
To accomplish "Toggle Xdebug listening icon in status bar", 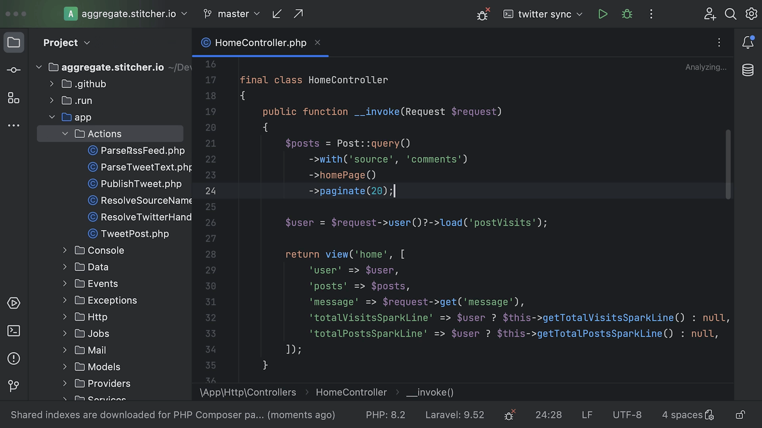I will 510,415.
